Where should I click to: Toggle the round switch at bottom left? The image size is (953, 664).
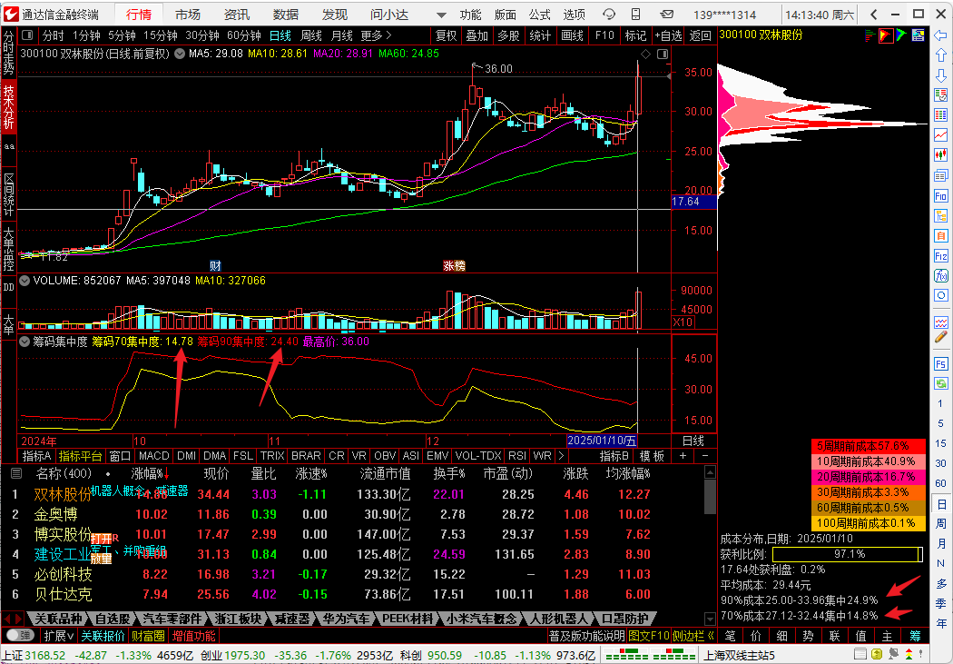pos(19,636)
